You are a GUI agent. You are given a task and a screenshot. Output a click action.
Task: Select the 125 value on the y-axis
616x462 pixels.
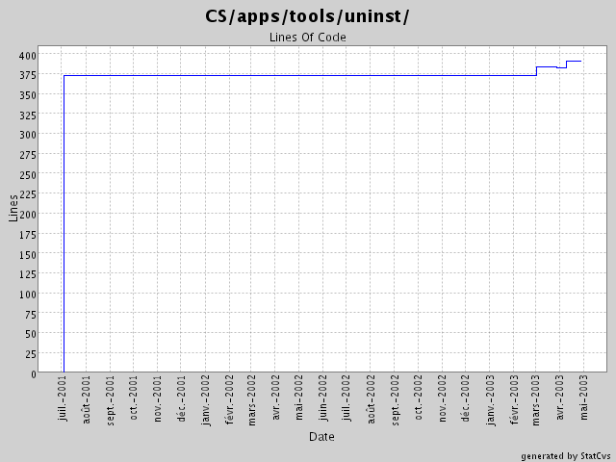click(x=28, y=274)
